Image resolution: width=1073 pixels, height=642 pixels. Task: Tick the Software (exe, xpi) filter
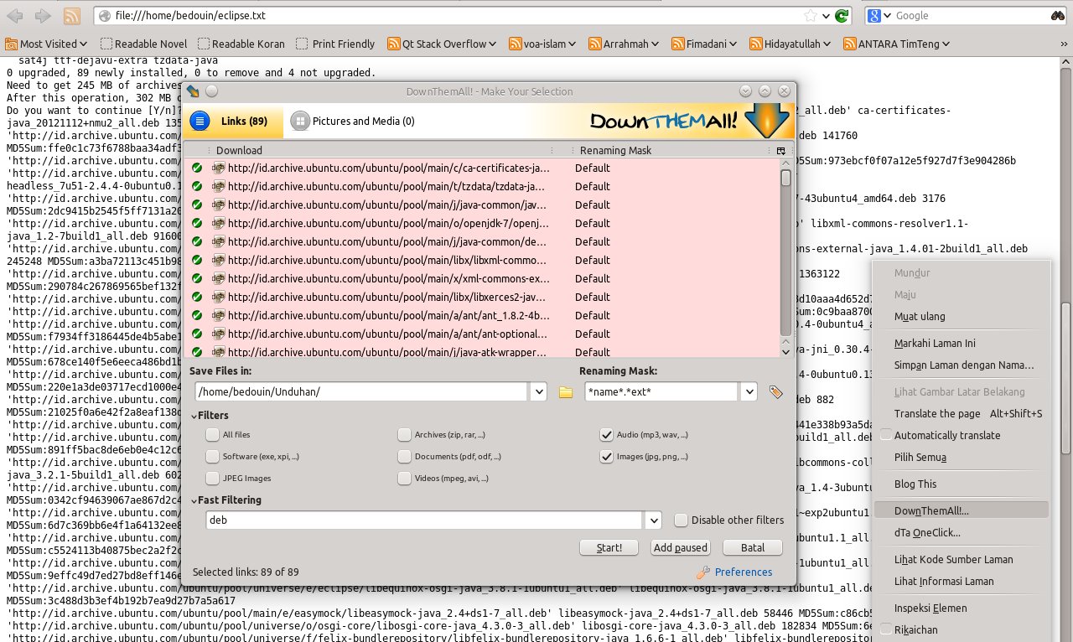[212, 457]
